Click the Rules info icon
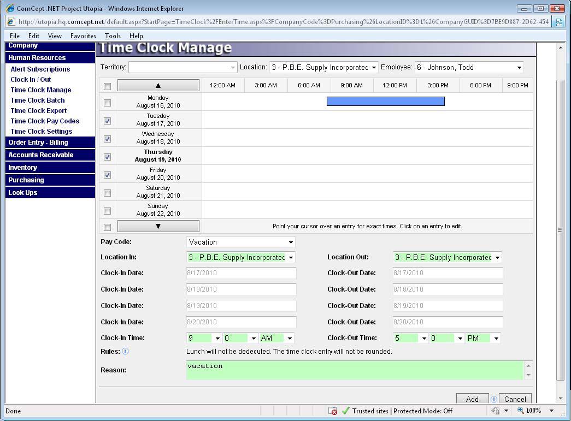This screenshot has width=571, height=421. pyautogui.click(x=125, y=352)
